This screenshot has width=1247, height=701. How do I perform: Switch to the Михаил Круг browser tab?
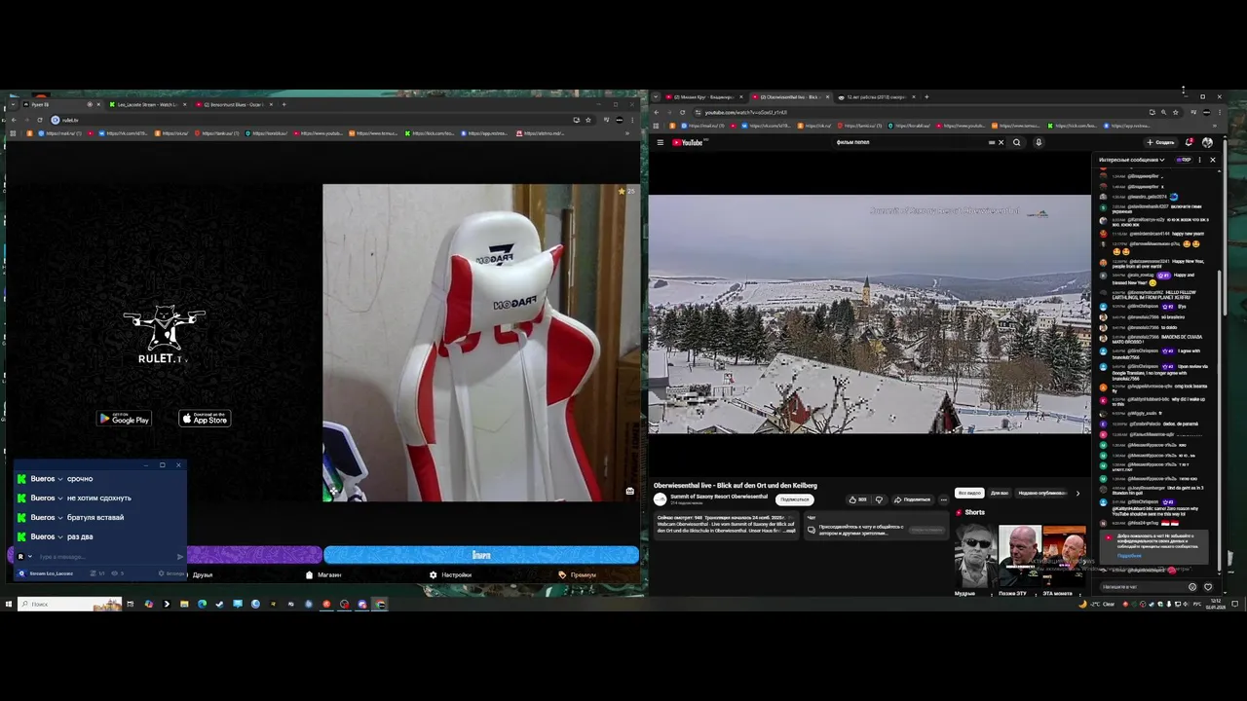click(x=706, y=97)
